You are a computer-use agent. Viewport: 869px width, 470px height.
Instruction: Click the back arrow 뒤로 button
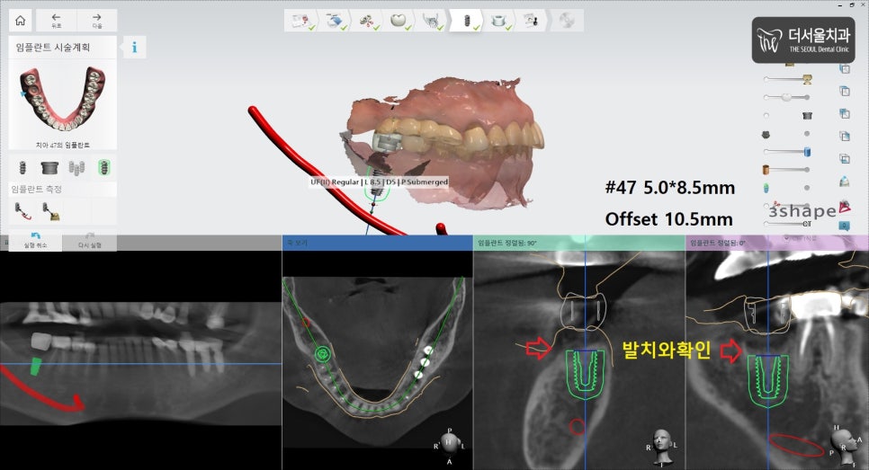(56, 21)
